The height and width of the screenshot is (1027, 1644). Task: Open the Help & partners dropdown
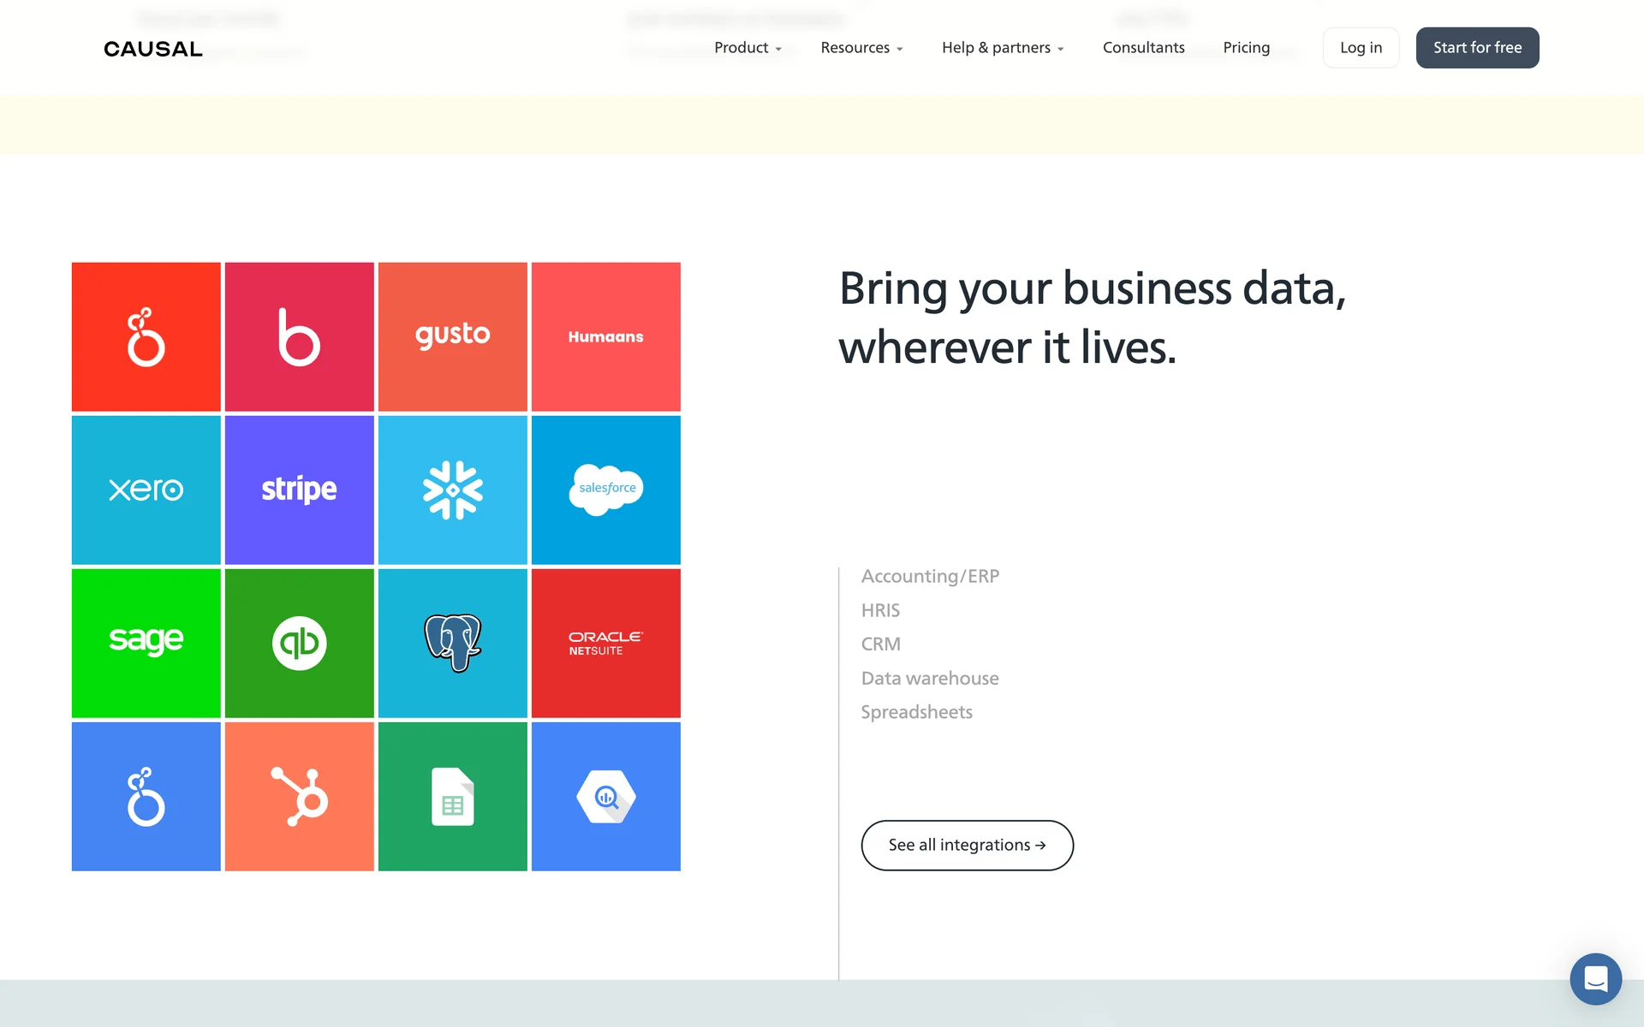[1003, 48]
